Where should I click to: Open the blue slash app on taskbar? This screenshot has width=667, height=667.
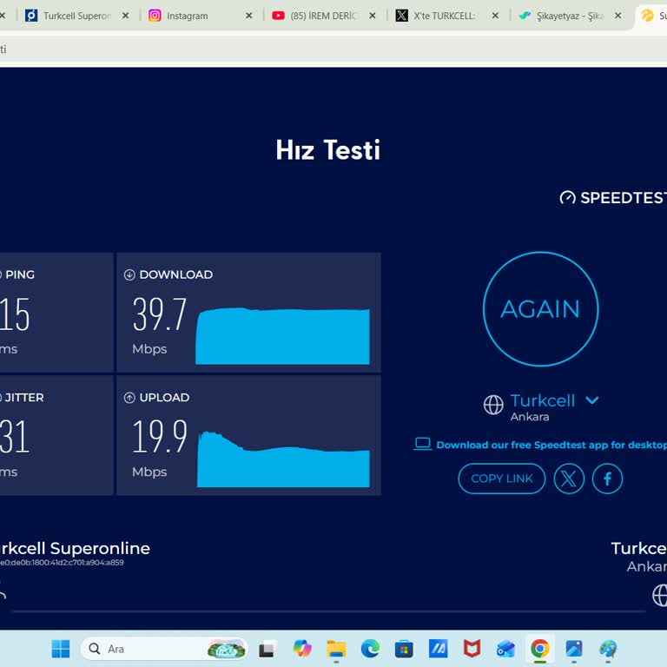(438, 649)
